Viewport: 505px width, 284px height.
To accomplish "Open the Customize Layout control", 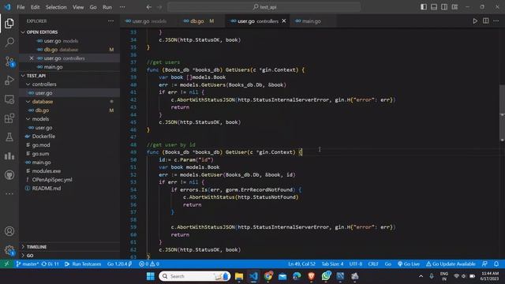I will (x=454, y=7).
